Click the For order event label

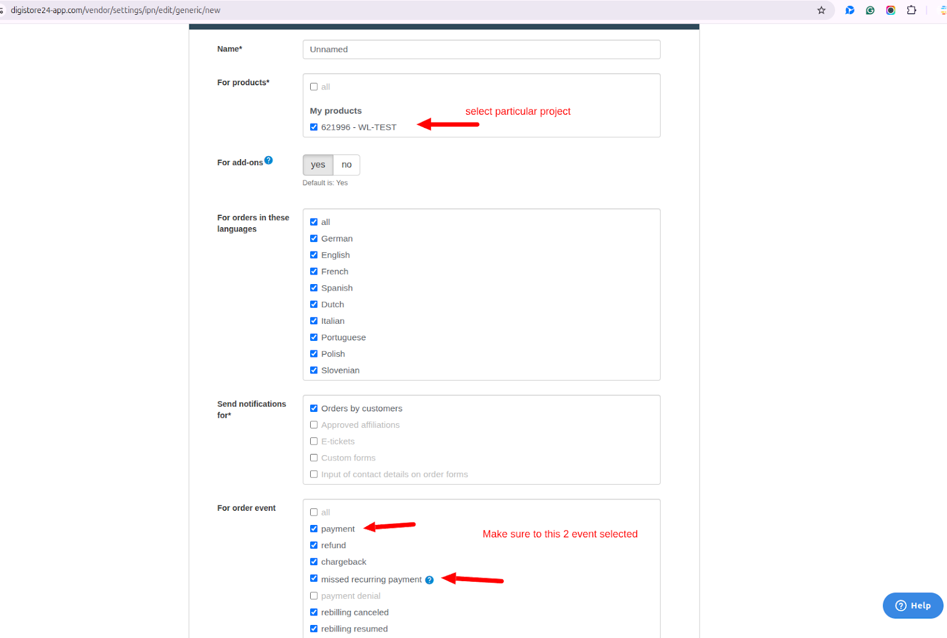(246, 508)
